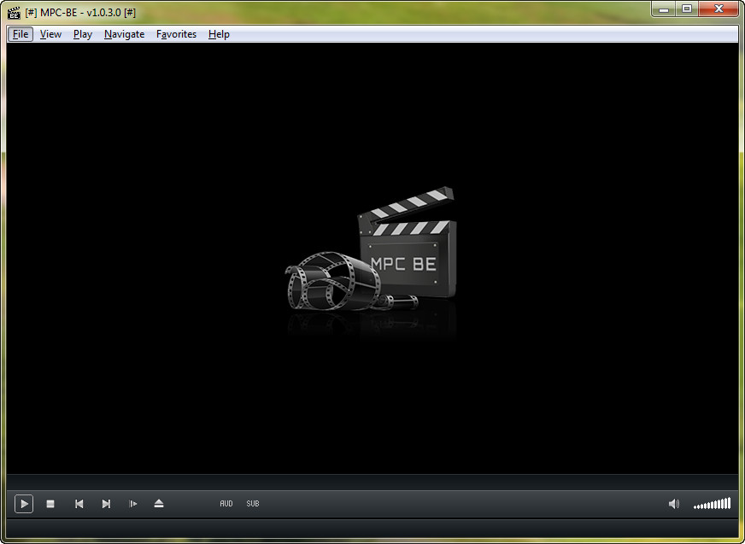Image resolution: width=745 pixels, height=544 pixels.
Task: Select the SUB subtitle button
Action: click(x=253, y=504)
